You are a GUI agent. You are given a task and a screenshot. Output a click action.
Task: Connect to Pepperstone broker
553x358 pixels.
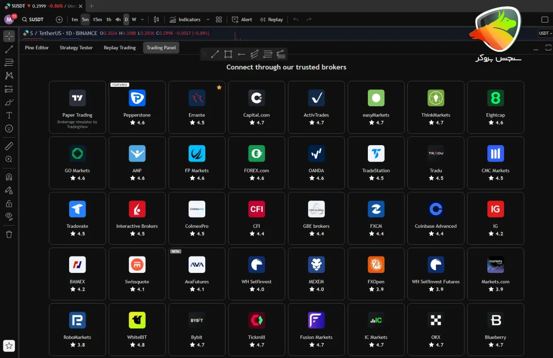tap(137, 107)
